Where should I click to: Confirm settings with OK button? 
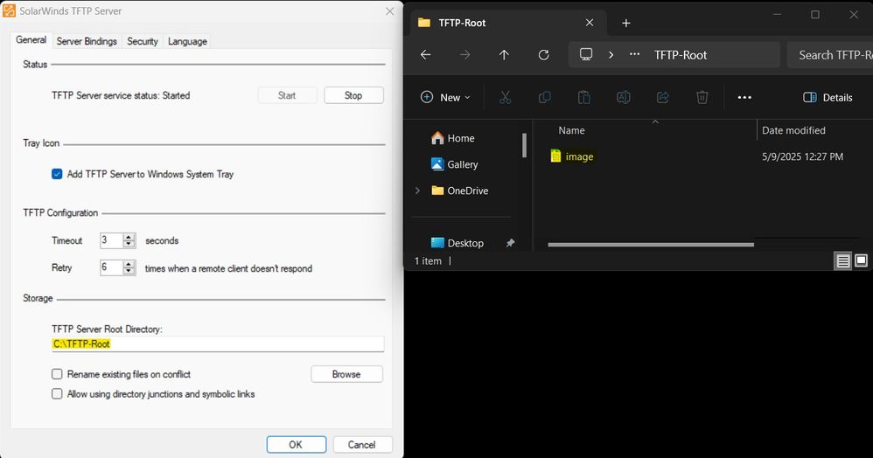tap(296, 445)
